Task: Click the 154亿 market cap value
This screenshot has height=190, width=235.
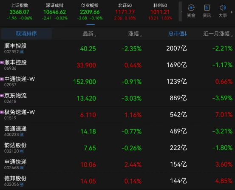Action: click(178, 164)
